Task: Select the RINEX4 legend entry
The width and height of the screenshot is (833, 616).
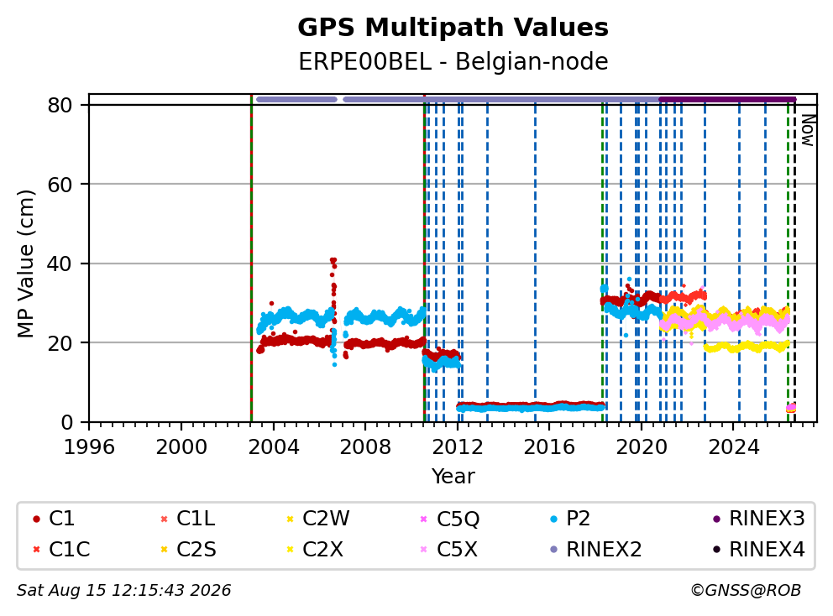Action: [x=758, y=549]
